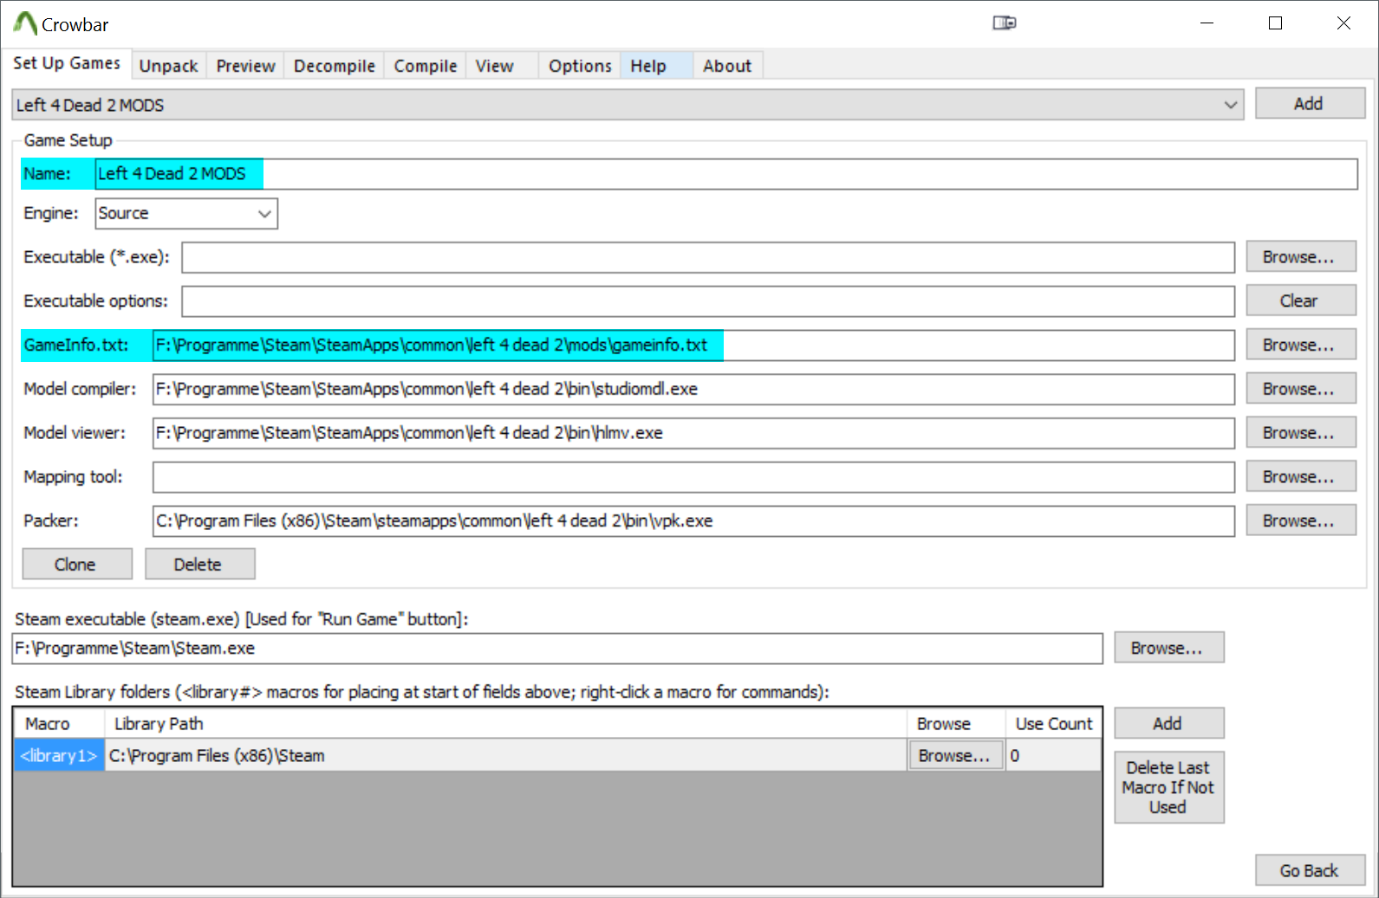Go to the Decompile tab
Screen dimensions: 1379x898
point(335,66)
